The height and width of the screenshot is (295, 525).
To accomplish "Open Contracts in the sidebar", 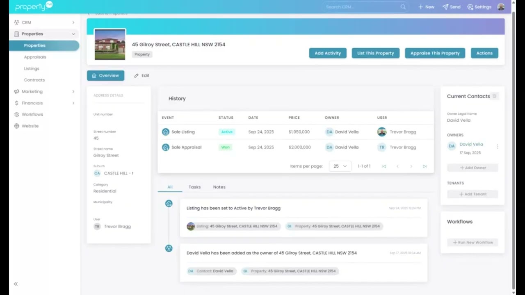I will (x=34, y=80).
